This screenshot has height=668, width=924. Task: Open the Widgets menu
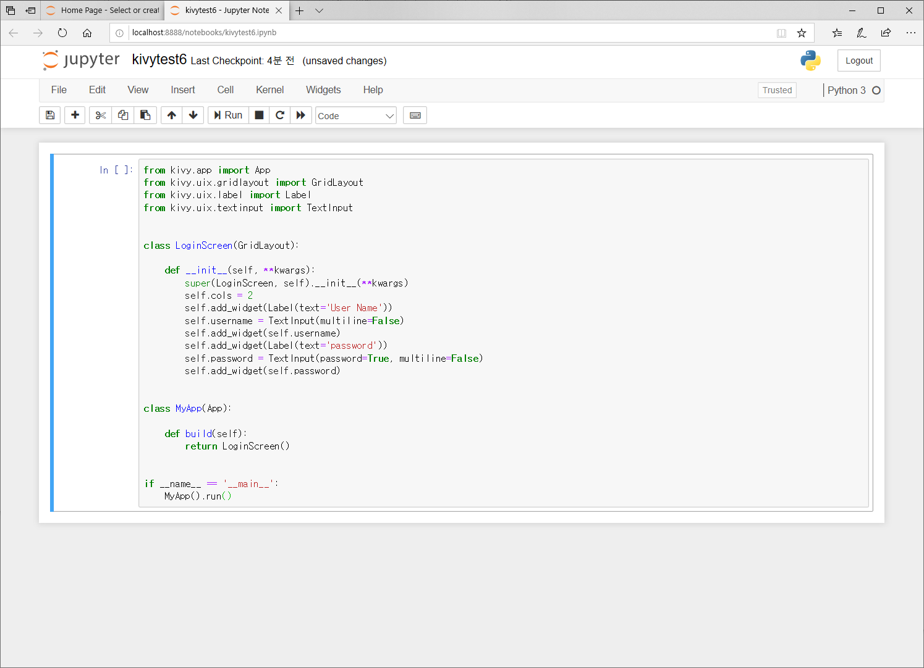[323, 90]
